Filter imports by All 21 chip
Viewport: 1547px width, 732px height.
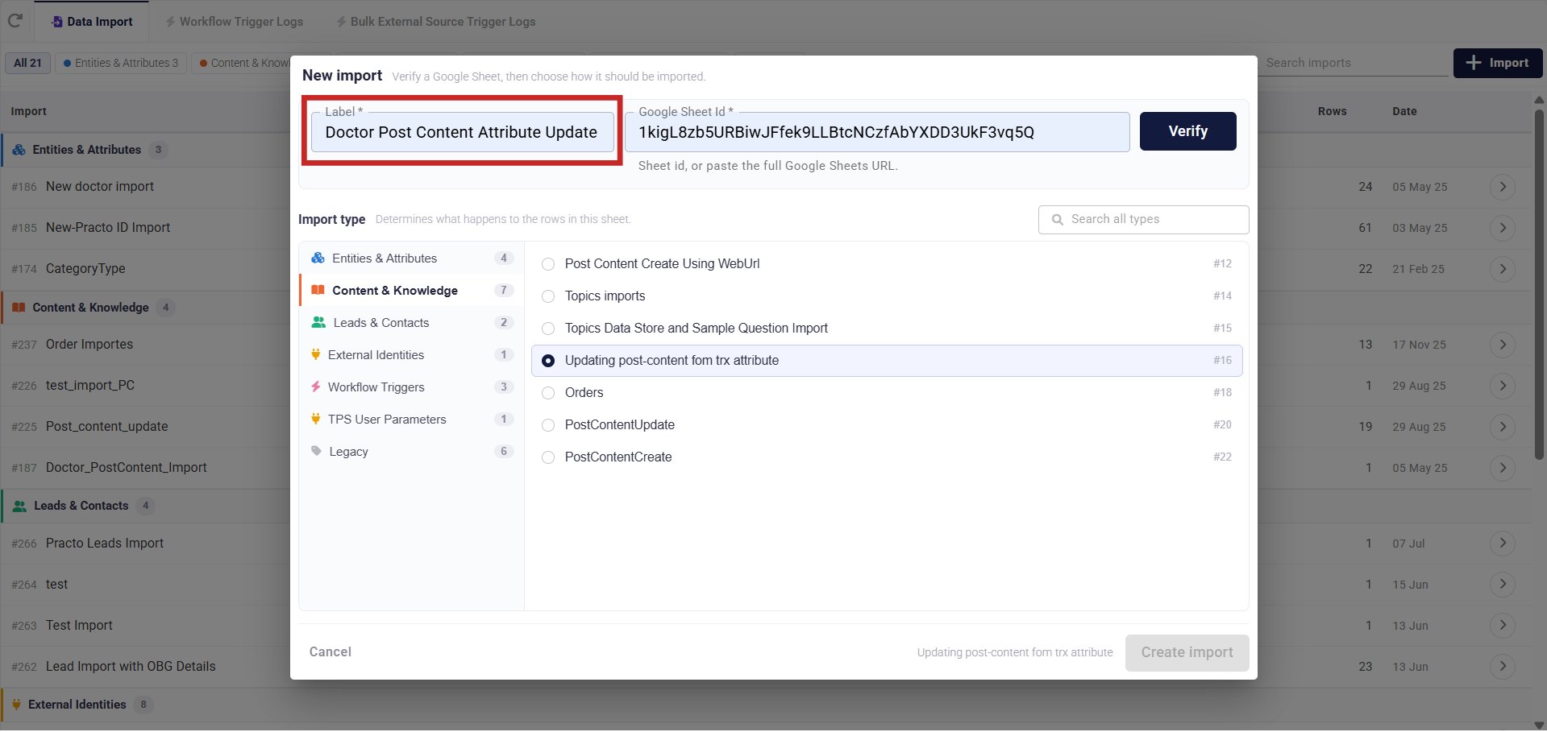click(27, 63)
